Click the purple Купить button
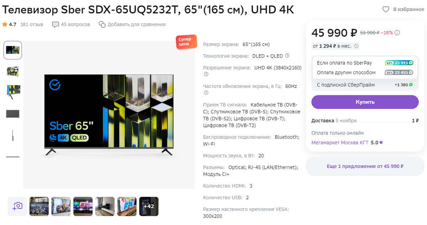The width and height of the screenshot is (427, 225). 365,102
